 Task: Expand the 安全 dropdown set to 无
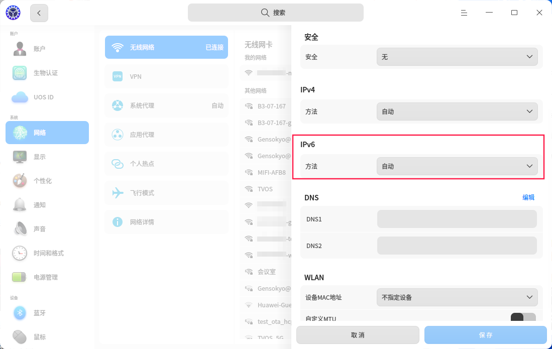(x=457, y=57)
